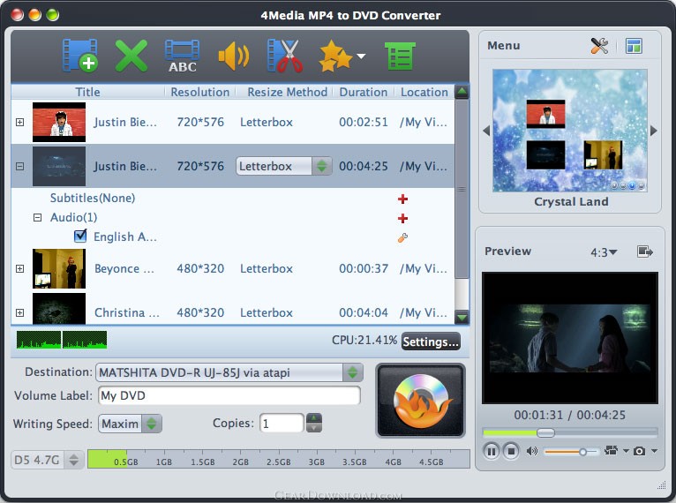The image size is (676, 503).
Task: Click the CPU usage graph
Action: pyautogui.click(x=62, y=340)
